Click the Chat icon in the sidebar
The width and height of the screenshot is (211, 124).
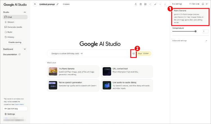point(6,17)
